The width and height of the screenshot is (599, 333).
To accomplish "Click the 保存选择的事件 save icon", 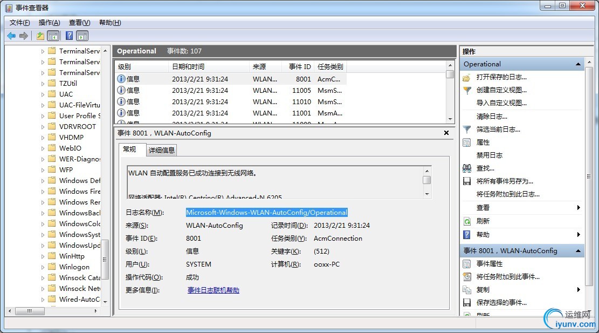I will point(467,303).
